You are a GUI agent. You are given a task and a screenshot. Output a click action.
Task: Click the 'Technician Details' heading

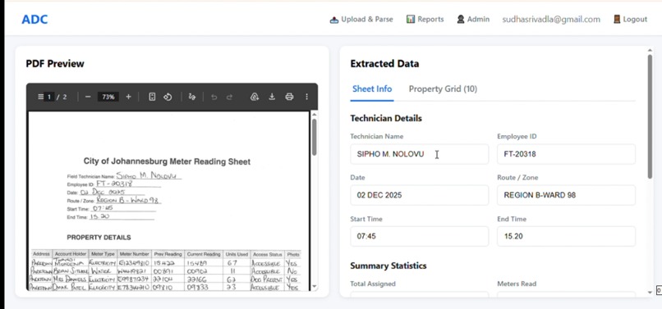click(x=386, y=119)
